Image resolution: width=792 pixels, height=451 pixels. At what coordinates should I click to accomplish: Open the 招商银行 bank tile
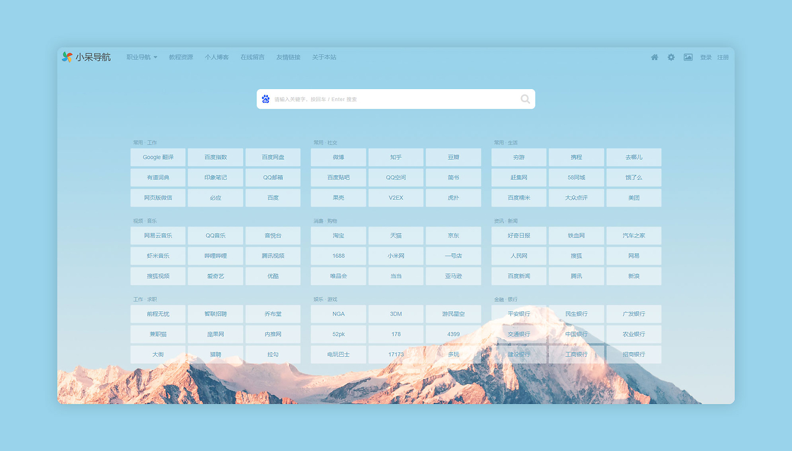pyautogui.click(x=634, y=354)
